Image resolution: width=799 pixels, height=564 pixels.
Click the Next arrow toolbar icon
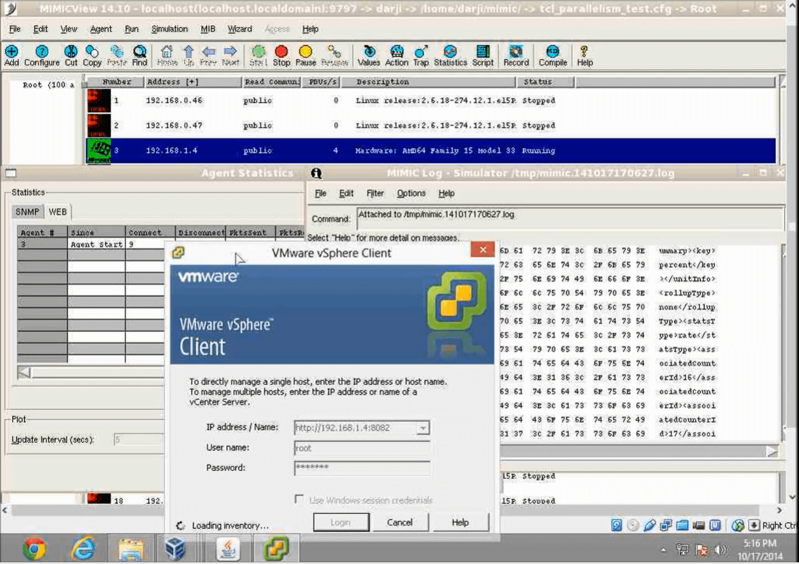click(x=231, y=55)
